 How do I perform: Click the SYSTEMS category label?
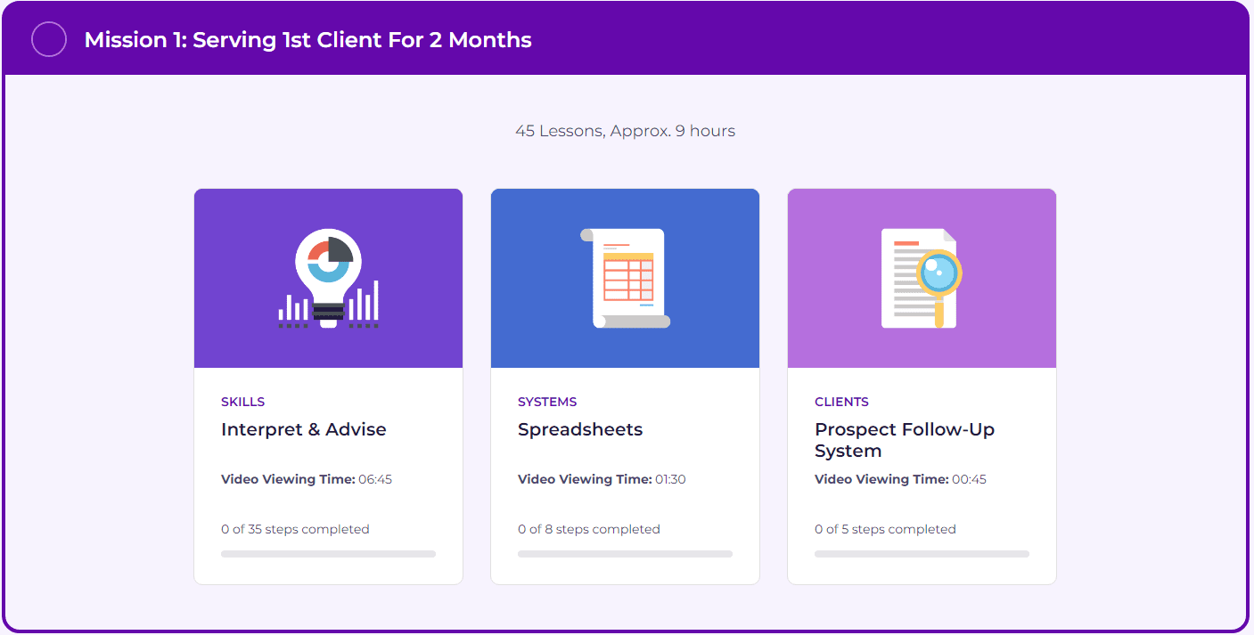click(547, 402)
